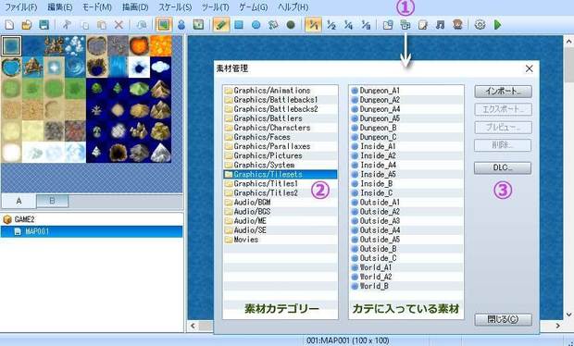Image resolution: width=574 pixels, height=346 pixels.
Task: Click the エクスポート button
Action: (503, 109)
